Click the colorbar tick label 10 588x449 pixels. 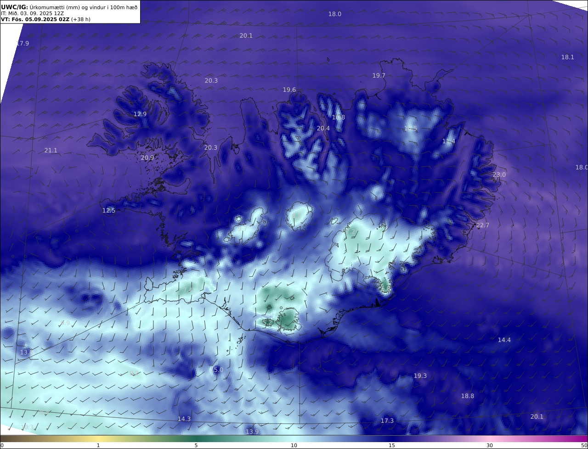point(294,445)
